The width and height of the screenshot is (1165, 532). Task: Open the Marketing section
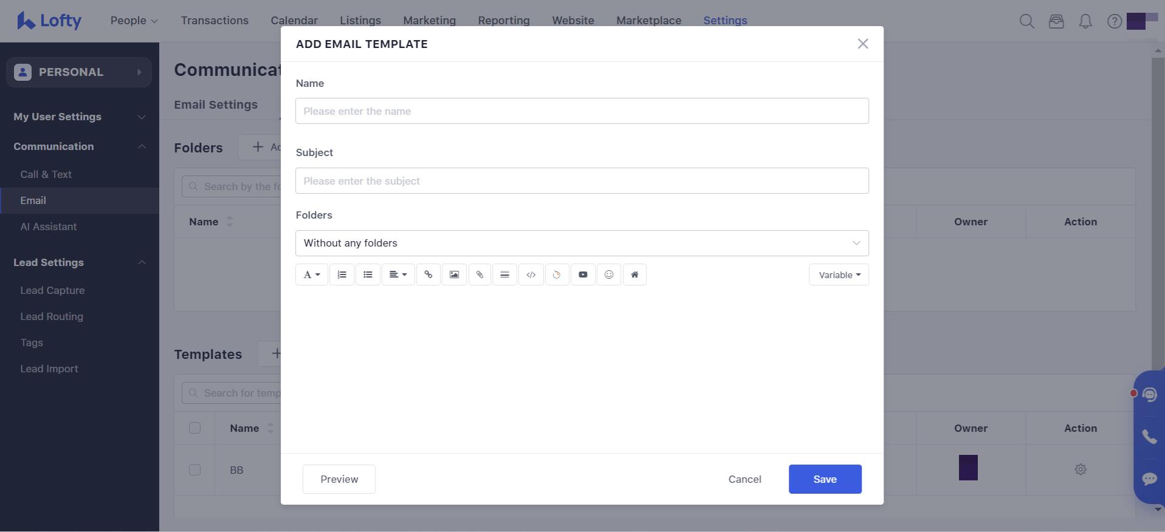coord(430,21)
